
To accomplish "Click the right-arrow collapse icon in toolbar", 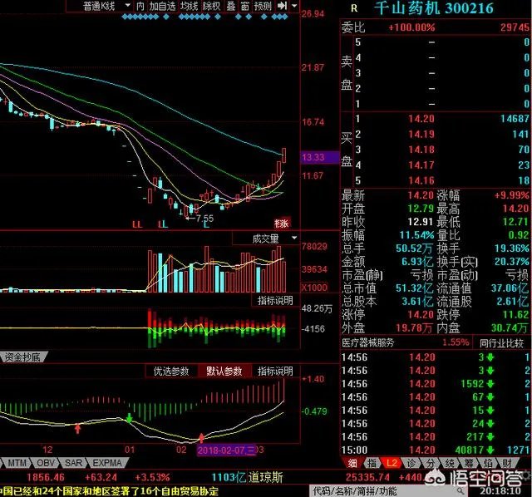I will tap(282, 6).
